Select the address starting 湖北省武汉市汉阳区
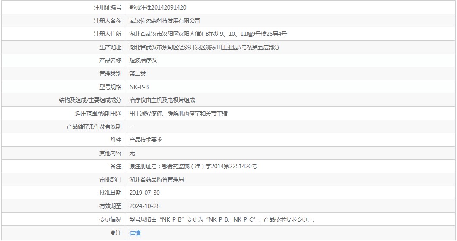 click(x=208, y=34)
